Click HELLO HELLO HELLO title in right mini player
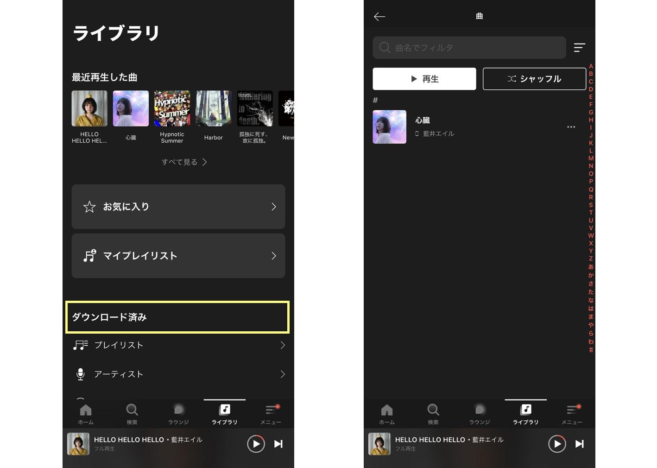This screenshot has height=468, width=657. (430, 440)
